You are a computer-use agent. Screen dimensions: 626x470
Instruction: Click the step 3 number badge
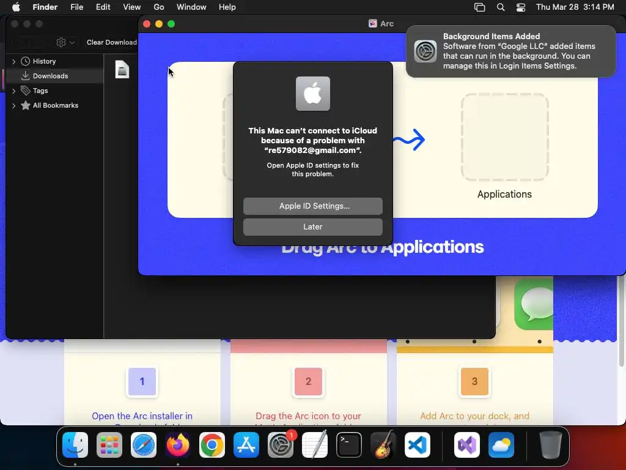(474, 381)
